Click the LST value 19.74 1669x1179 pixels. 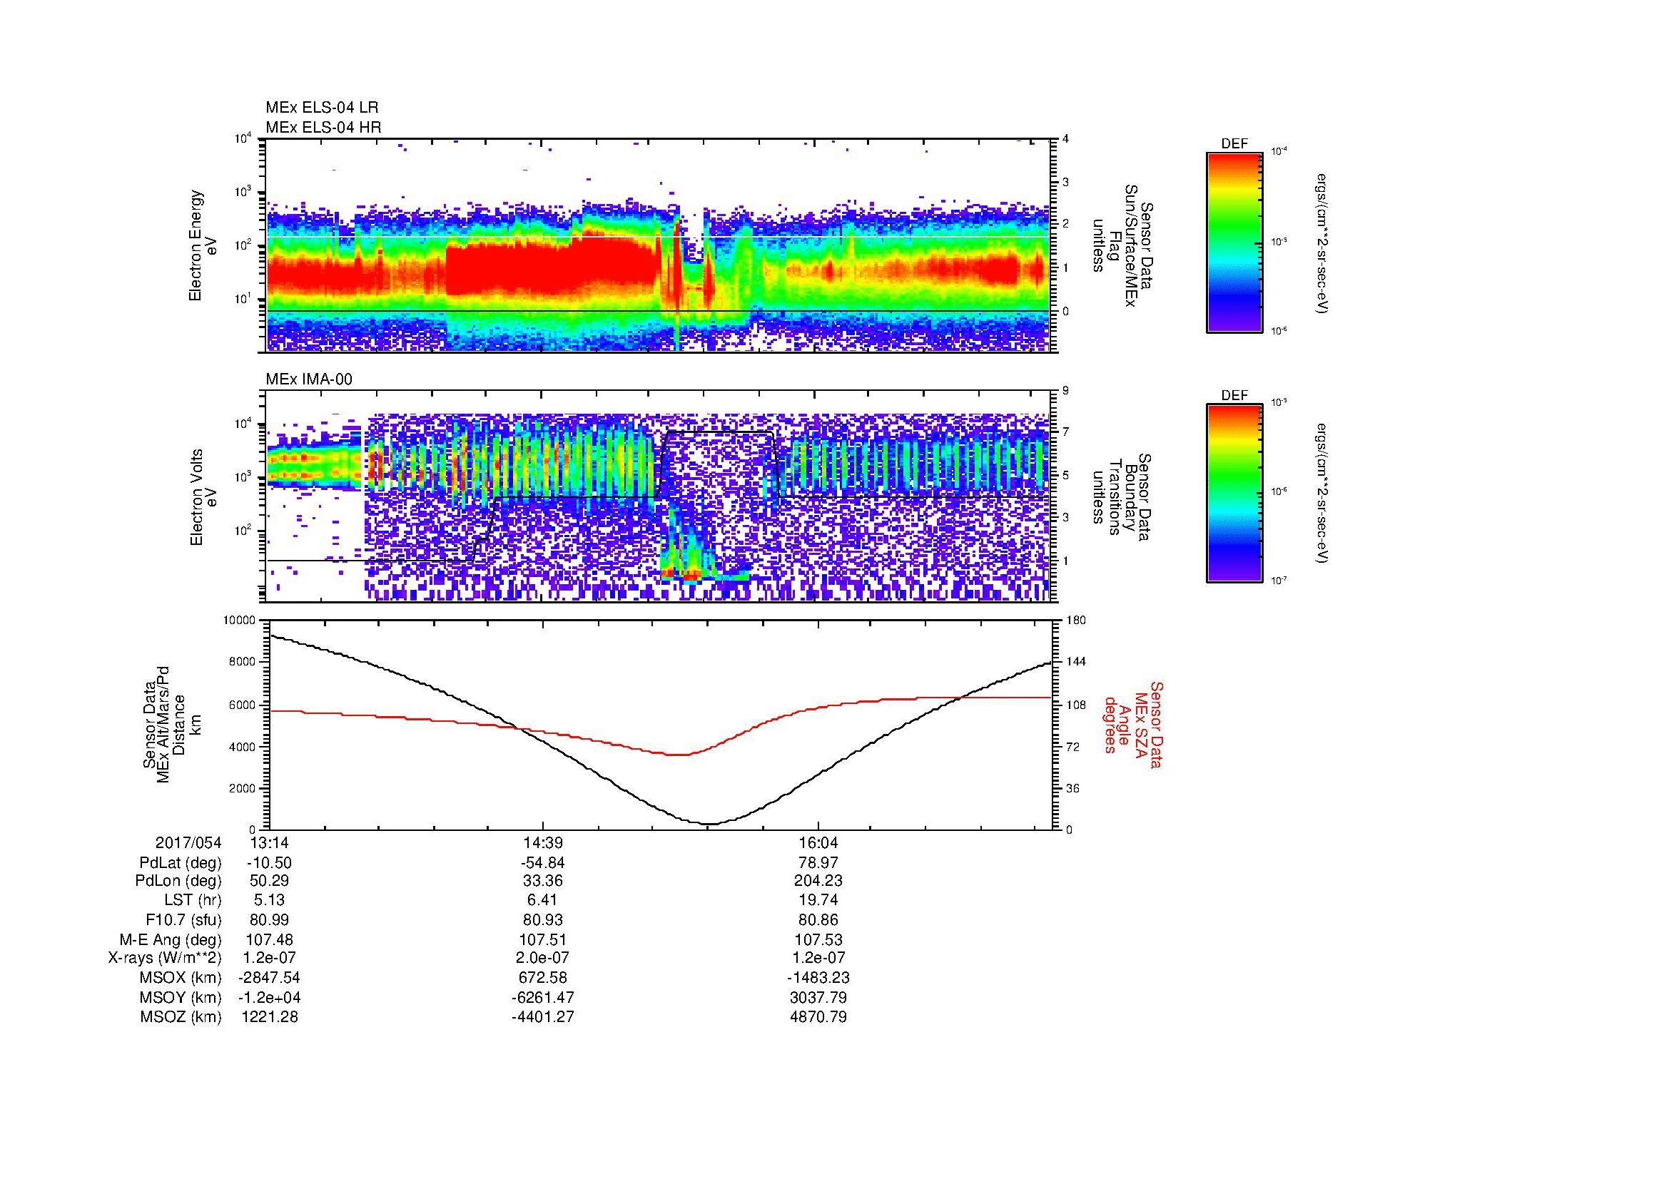pyautogui.click(x=818, y=900)
